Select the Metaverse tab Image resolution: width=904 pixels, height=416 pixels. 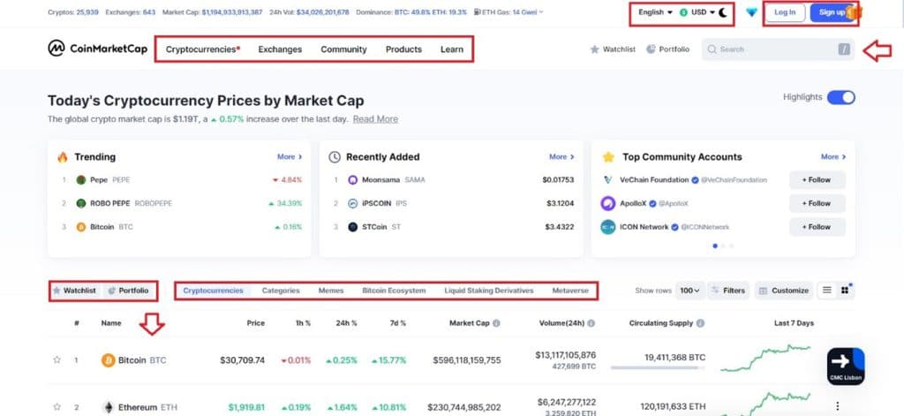570,291
